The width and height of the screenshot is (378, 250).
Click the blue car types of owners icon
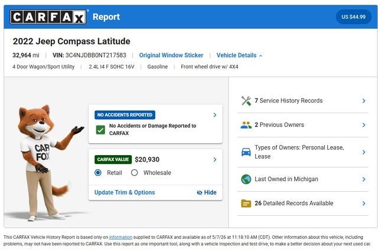point(246,152)
